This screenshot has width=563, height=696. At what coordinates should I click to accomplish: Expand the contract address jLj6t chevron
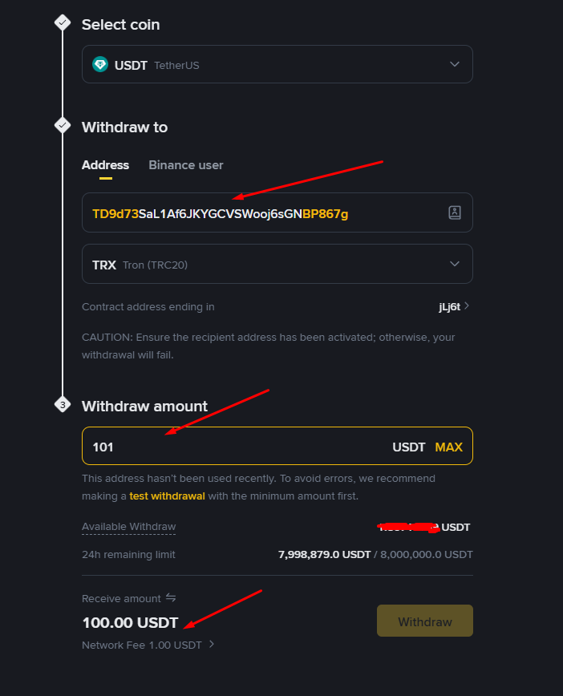tap(468, 306)
